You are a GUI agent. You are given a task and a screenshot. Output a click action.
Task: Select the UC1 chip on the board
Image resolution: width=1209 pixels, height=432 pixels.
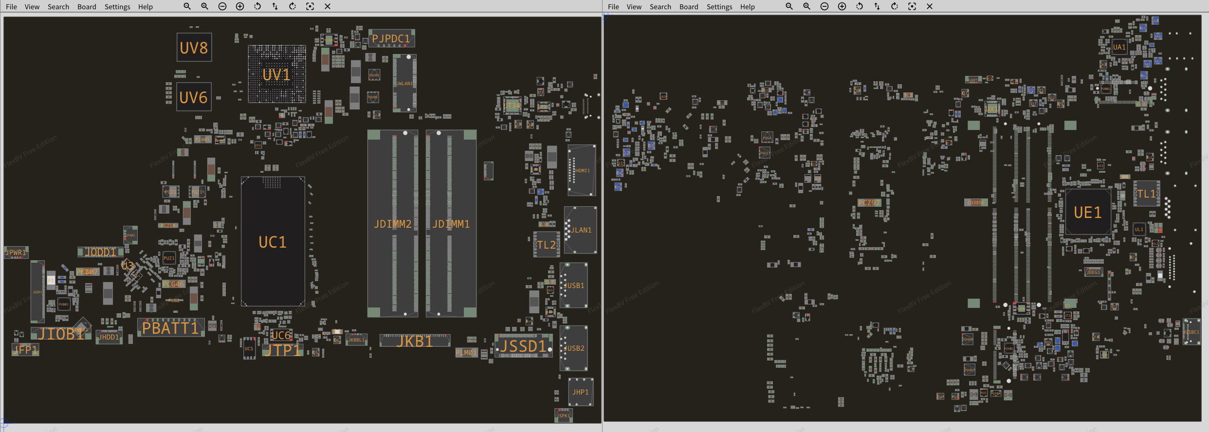[x=273, y=242]
